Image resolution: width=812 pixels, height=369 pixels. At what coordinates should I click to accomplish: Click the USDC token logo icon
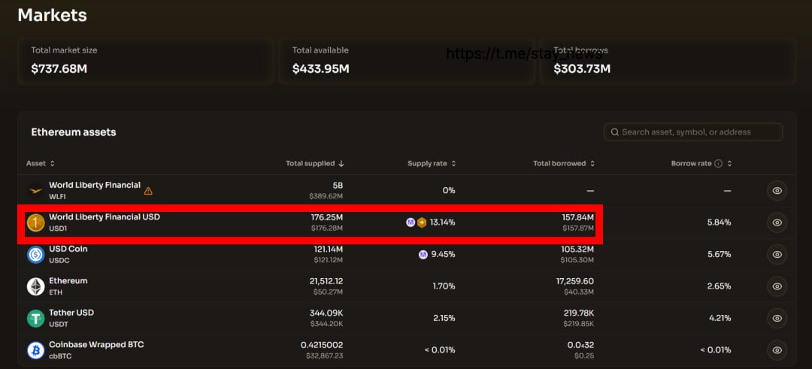(36, 255)
